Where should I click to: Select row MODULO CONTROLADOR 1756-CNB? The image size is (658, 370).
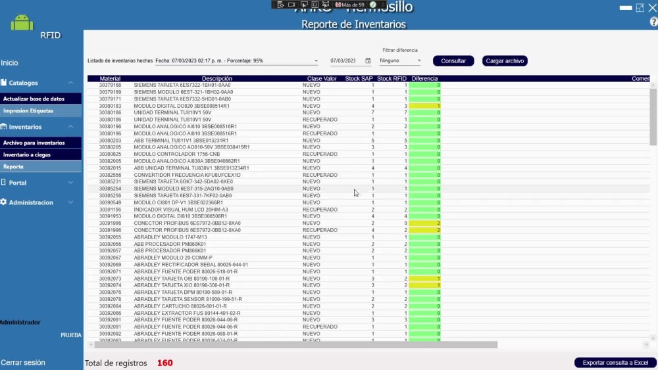[368, 154]
